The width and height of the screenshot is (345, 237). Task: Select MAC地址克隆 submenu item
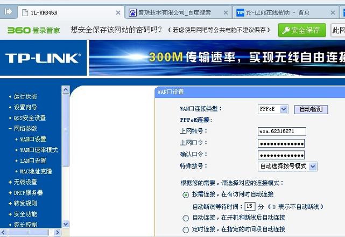(36, 171)
